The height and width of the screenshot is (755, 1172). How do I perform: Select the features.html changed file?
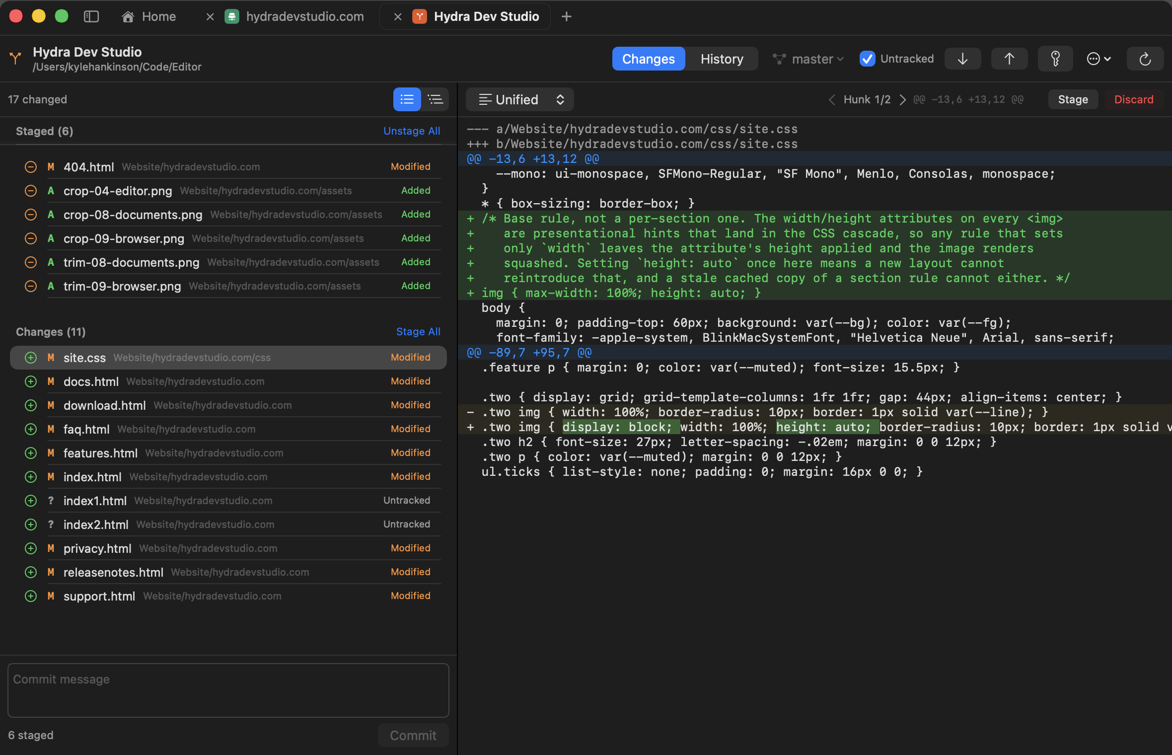pos(228,453)
